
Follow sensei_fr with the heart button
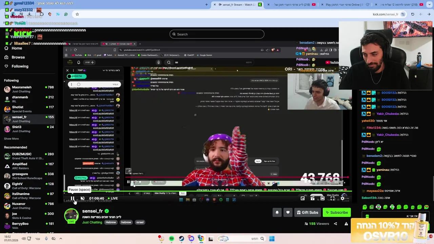[288, 212]
